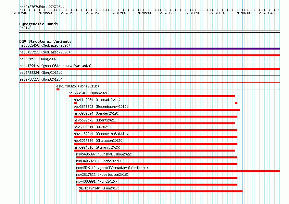Click ruler position 27670600
Screen dimensions: 289x204
click(x=168, y=13)
